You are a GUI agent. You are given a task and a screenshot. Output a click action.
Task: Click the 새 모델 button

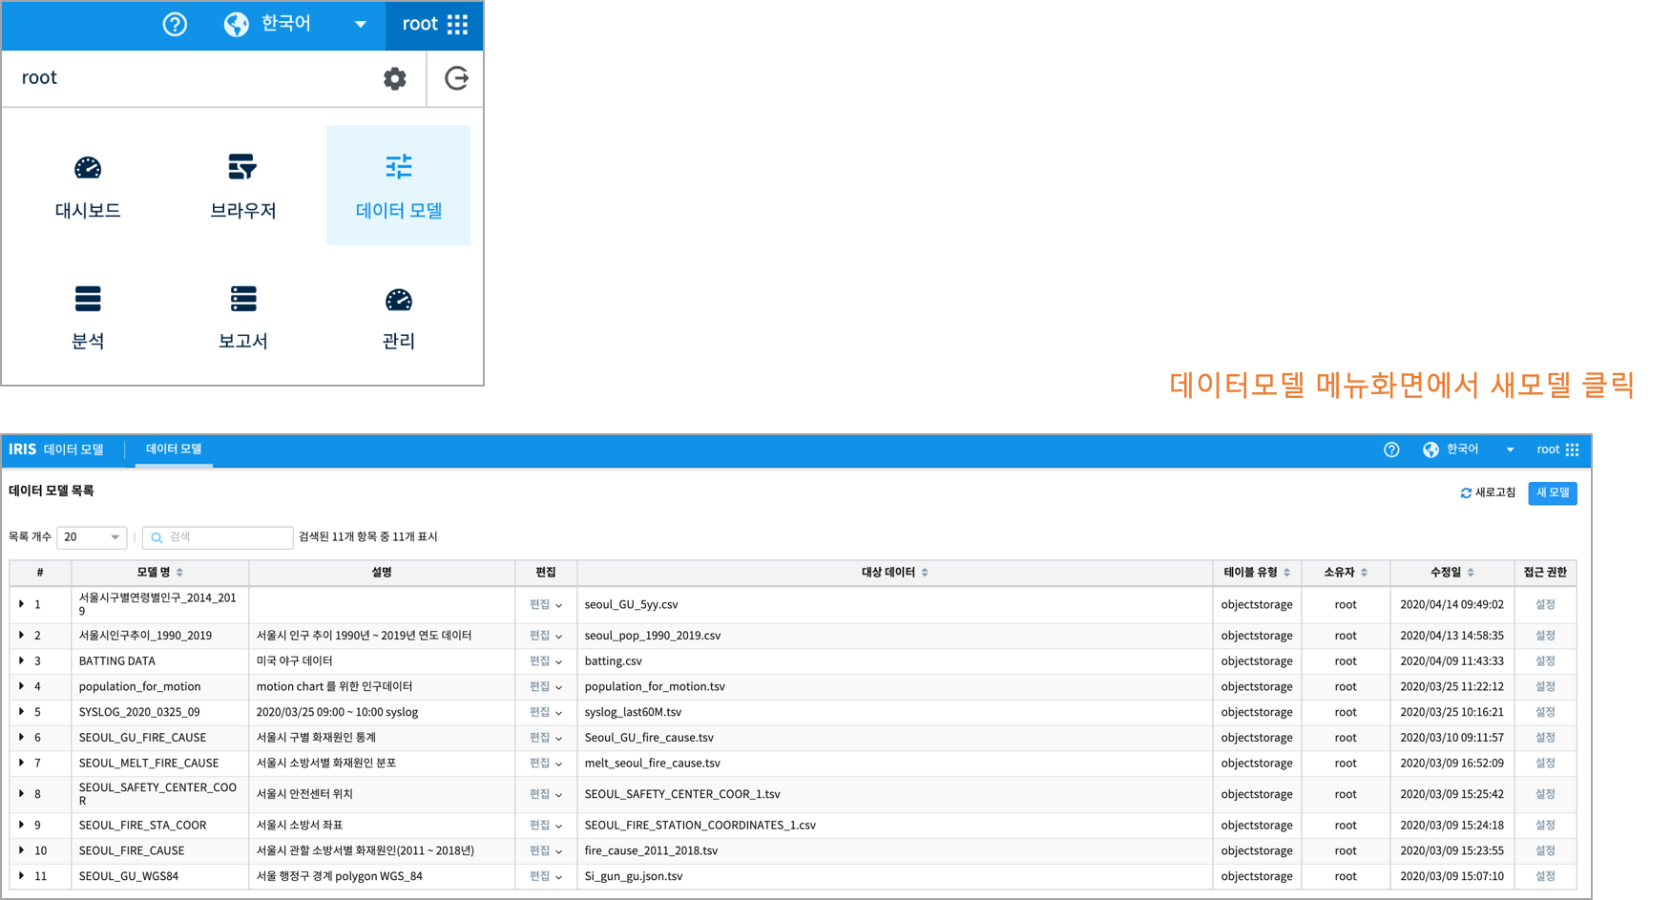click(1553, 493)
